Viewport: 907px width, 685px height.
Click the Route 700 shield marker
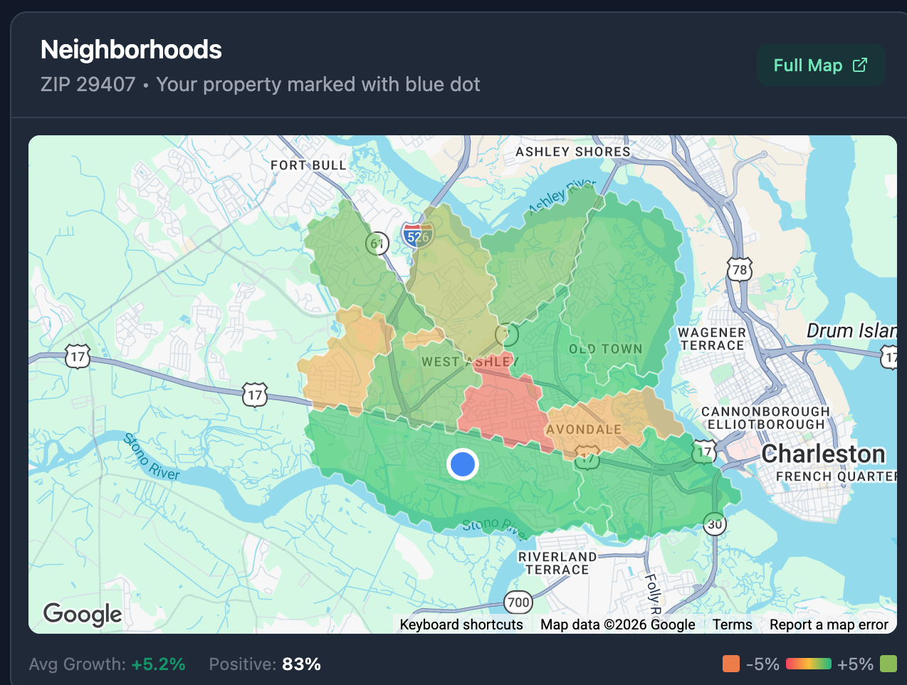click(518, 602)
